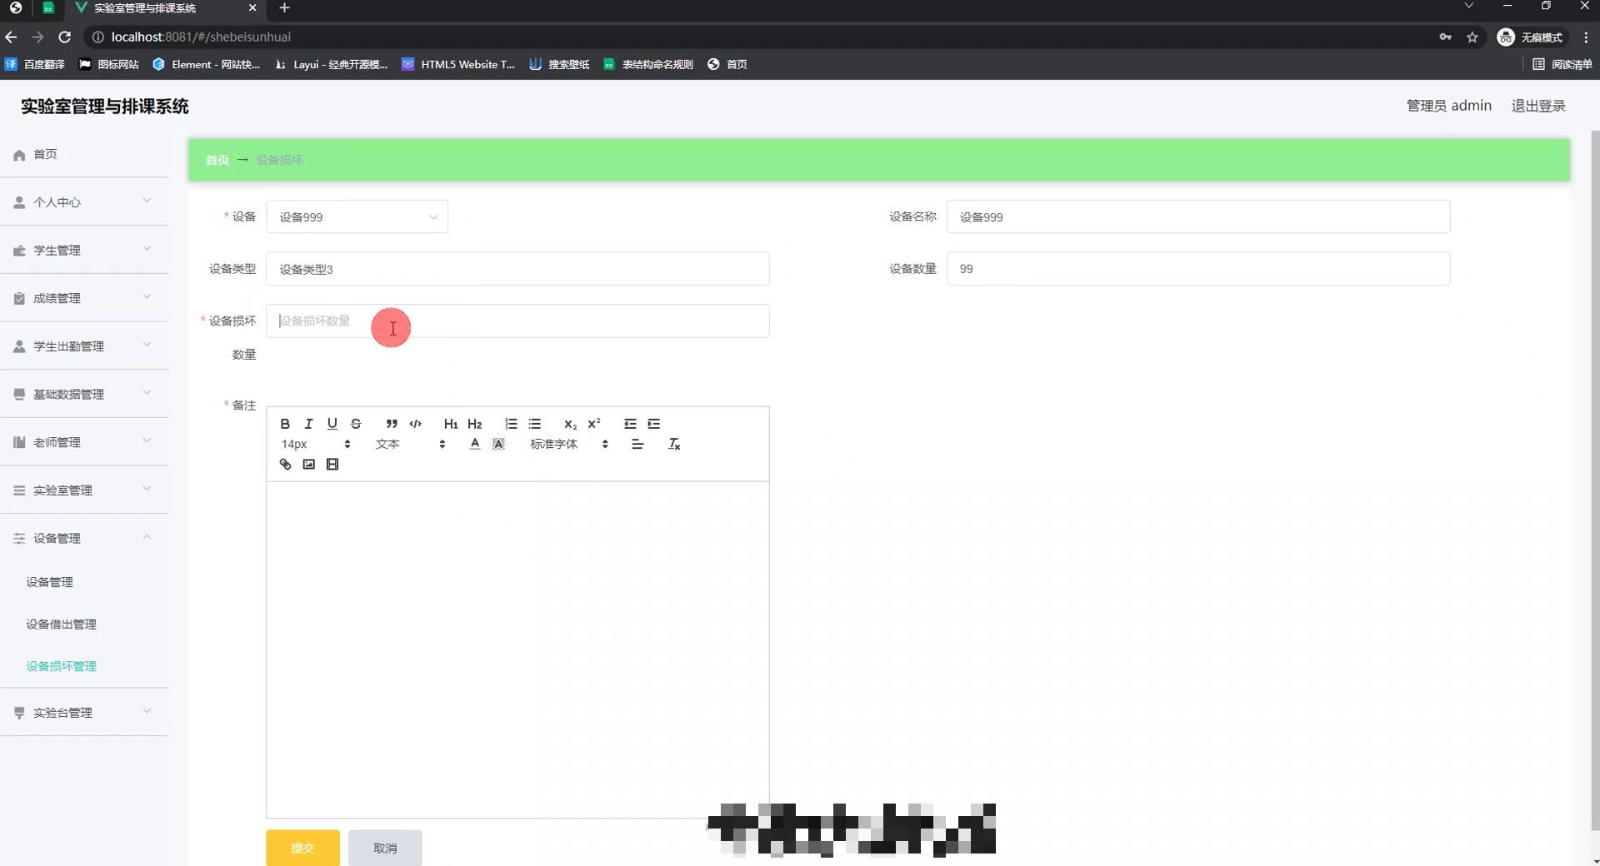This screenshot has height=866, width=1600.
Task: Insert a video into the remark editor
Action: [x=332, y=464]
